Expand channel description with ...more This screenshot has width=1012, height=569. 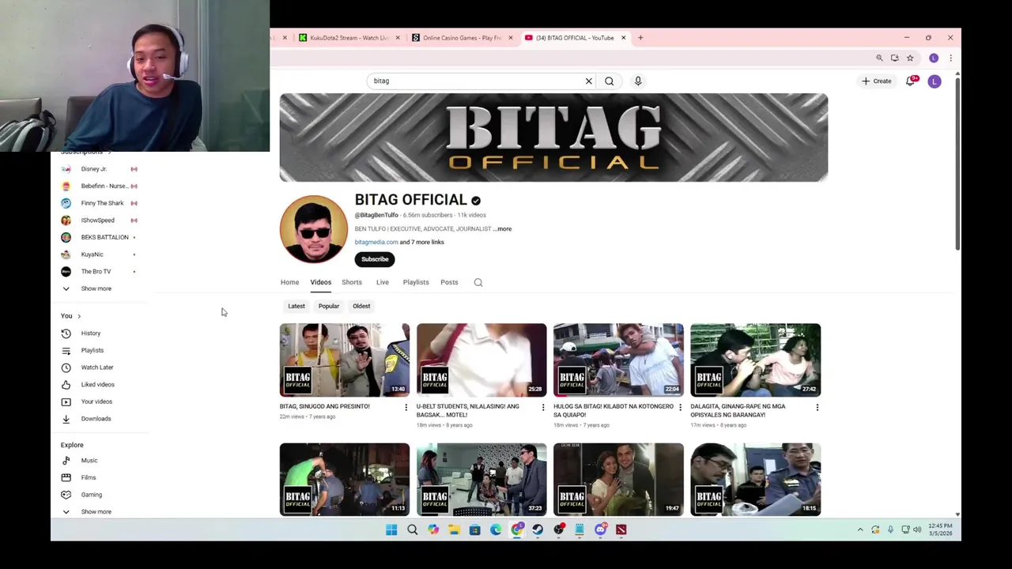pyautogui.click(x=503, y=228)
